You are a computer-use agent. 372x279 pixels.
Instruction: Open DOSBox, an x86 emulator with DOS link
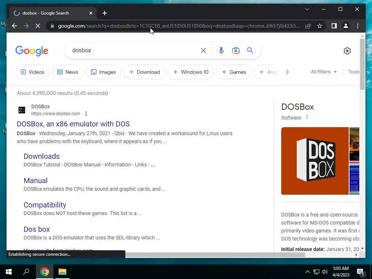[73, 124]
